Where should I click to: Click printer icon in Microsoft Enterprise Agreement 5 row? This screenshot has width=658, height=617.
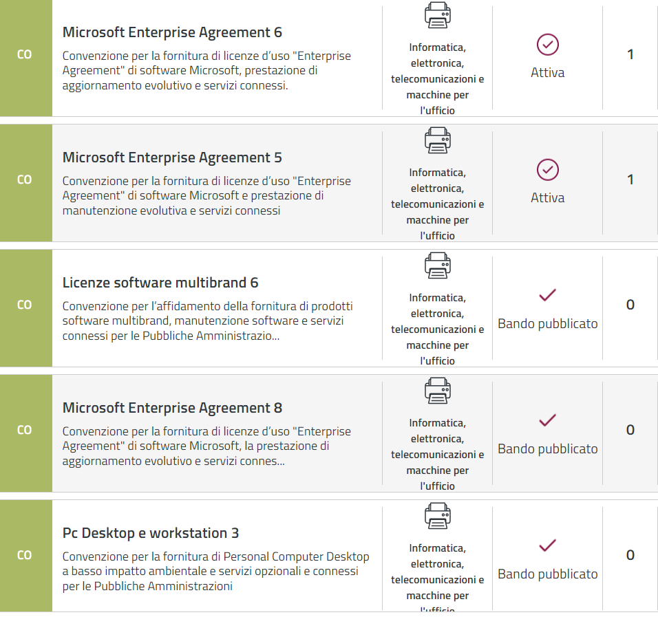pos(437,140)
